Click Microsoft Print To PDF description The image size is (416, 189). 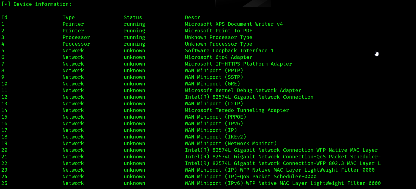tap(219, 31)
